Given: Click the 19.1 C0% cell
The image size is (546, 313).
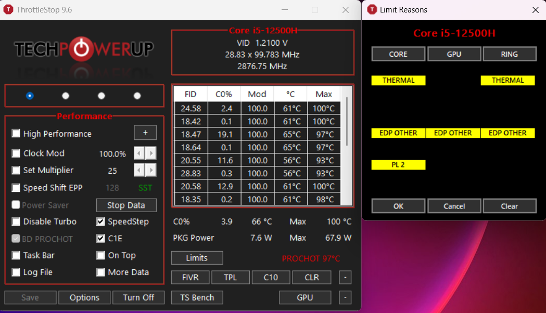Looking at the screenshot, I should tap(225, 135).
